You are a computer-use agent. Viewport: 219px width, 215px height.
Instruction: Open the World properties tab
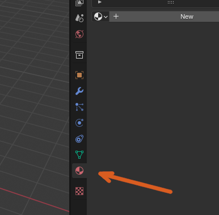pos(79,34)
